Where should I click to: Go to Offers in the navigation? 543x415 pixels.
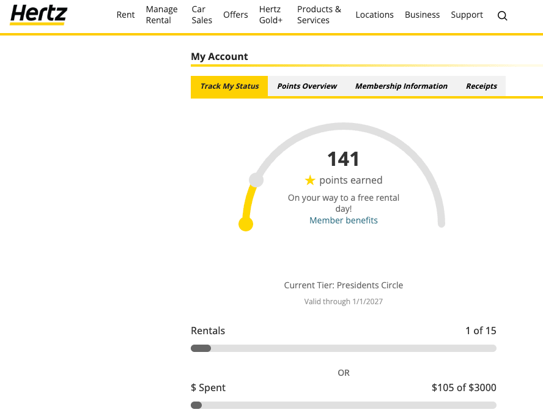coord(235,15)
